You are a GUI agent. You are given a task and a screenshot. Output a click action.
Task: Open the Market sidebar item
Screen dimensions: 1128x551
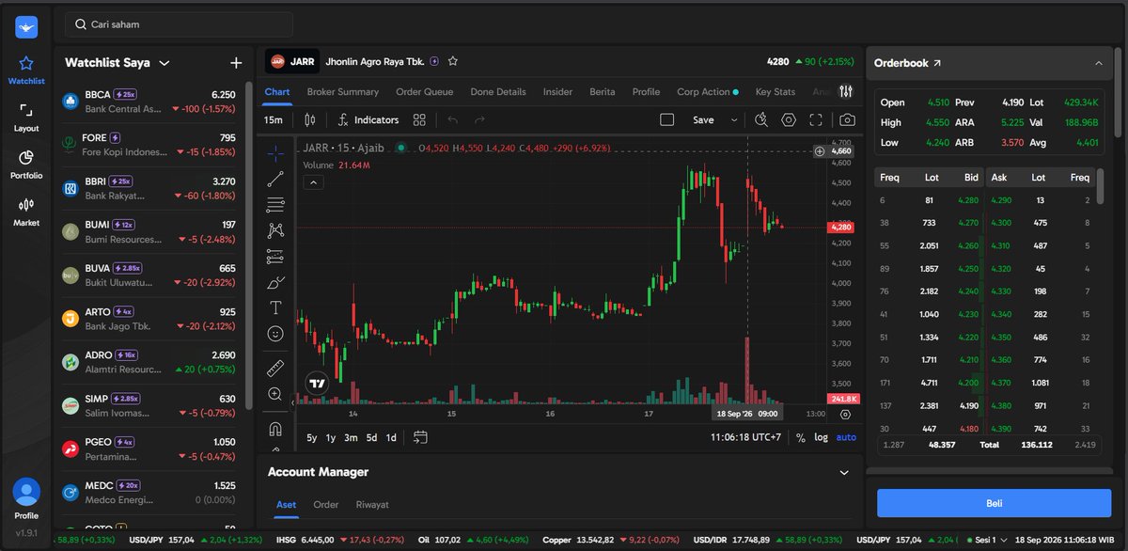[26, 212]
